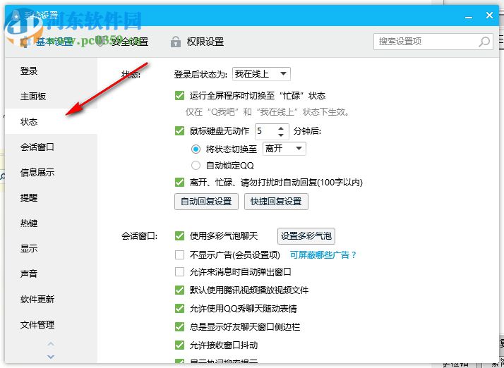The image size is (504, 368).
Task: Switch to the 安全设置 tab
Action: pyautogui.click(x=122, y=42)
